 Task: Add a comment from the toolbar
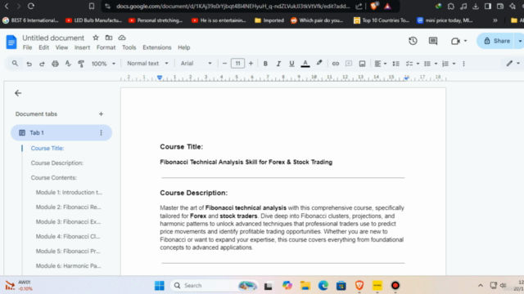[349, 64]
